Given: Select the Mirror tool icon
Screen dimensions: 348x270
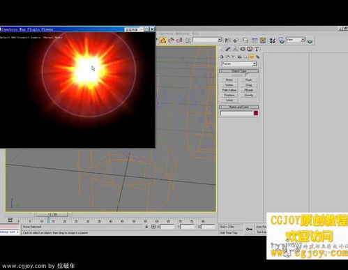Looking at the screenshot, I should tap(227, 40).
